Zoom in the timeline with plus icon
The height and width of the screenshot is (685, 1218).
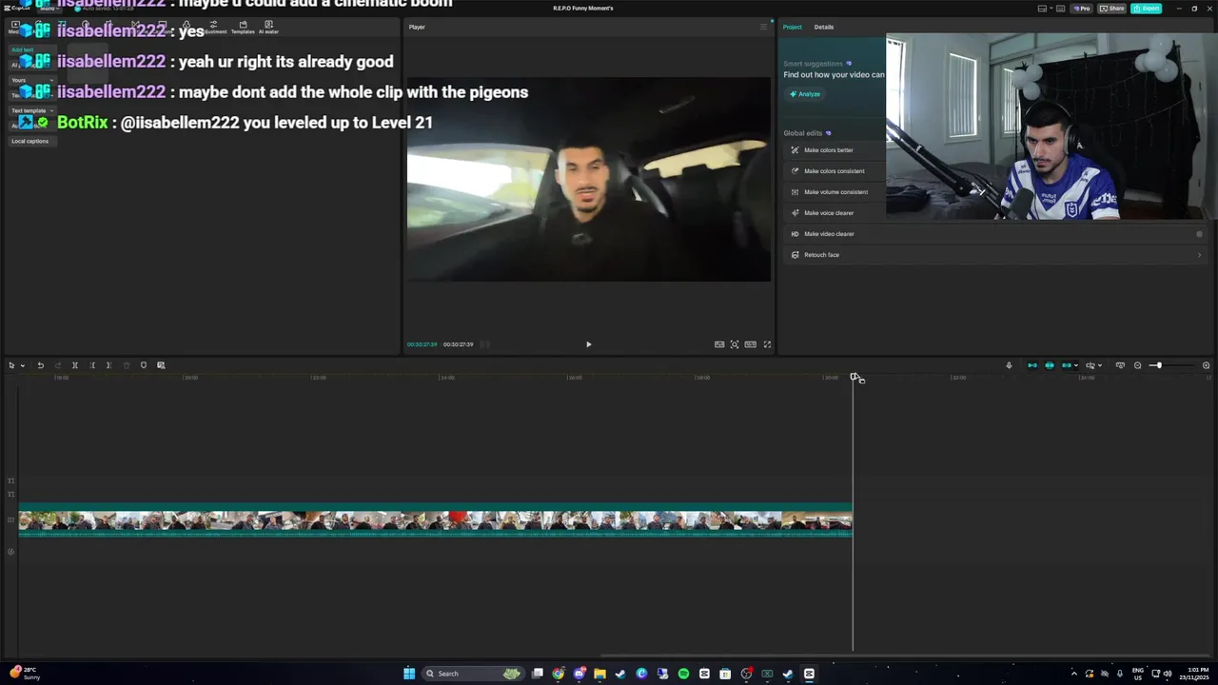pyautogui.click(x=1206, y=365)
